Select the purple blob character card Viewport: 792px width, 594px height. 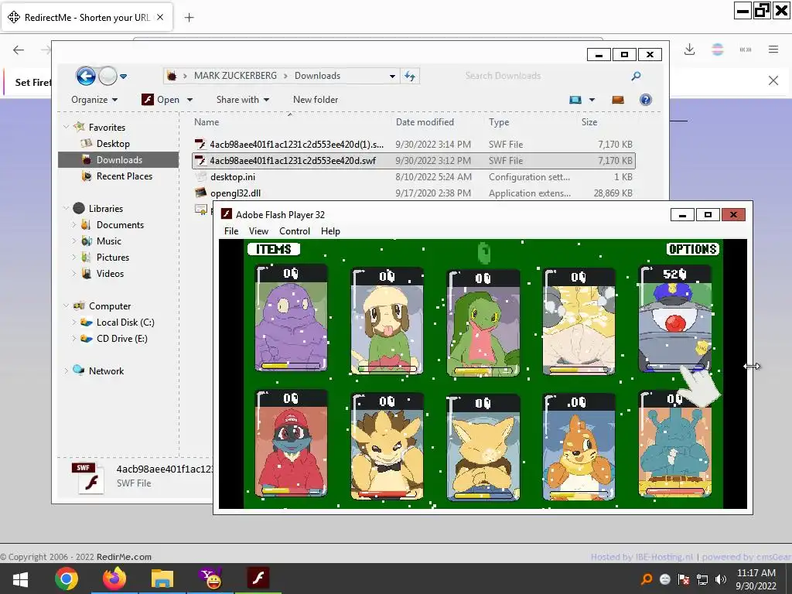pos(291,318)
